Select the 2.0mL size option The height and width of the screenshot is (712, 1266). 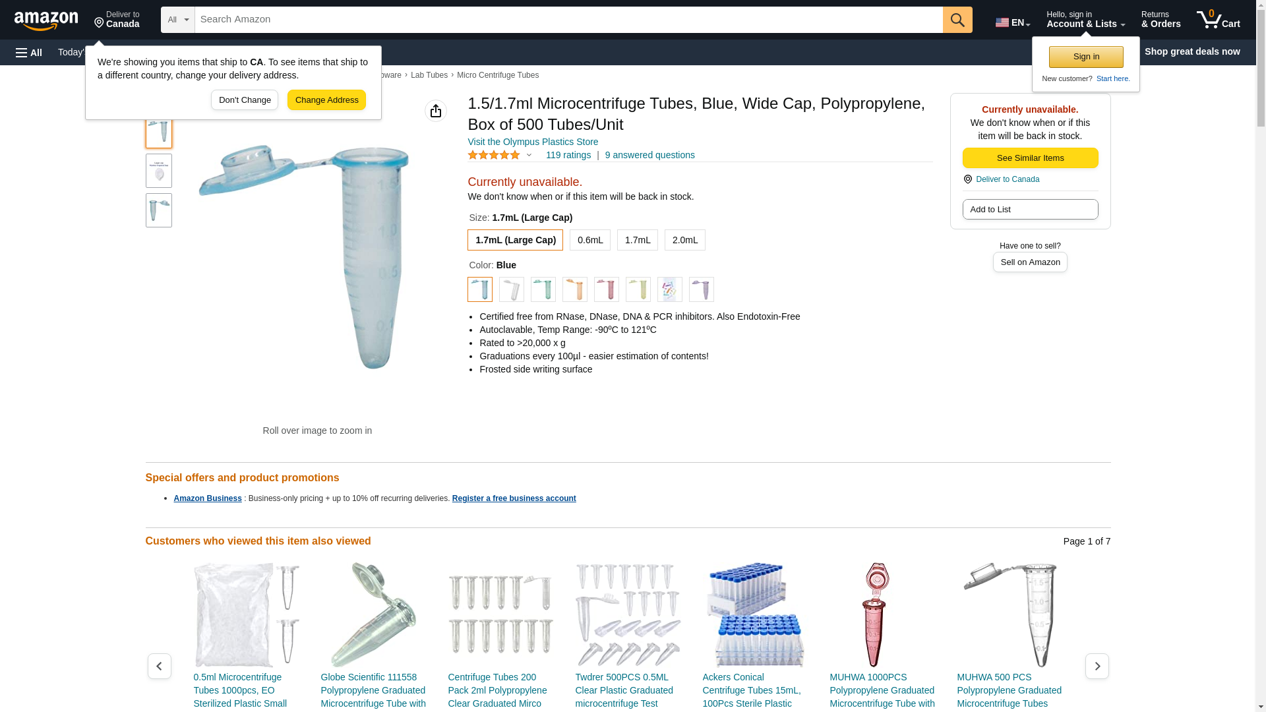(685, 240)
